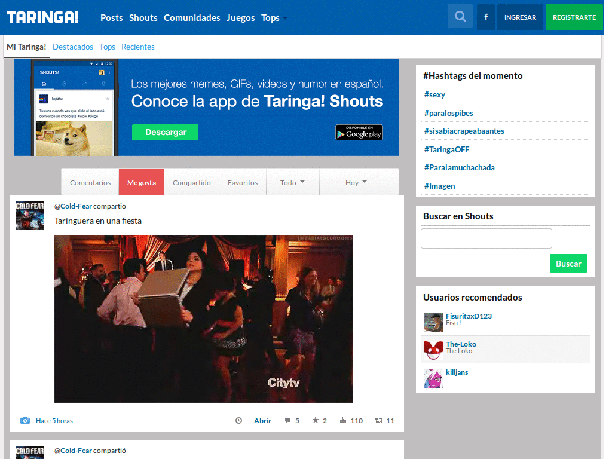The image size is (612, 459).
Task: Open @Cold-Fear link on first post
Action: click(73, 206)
